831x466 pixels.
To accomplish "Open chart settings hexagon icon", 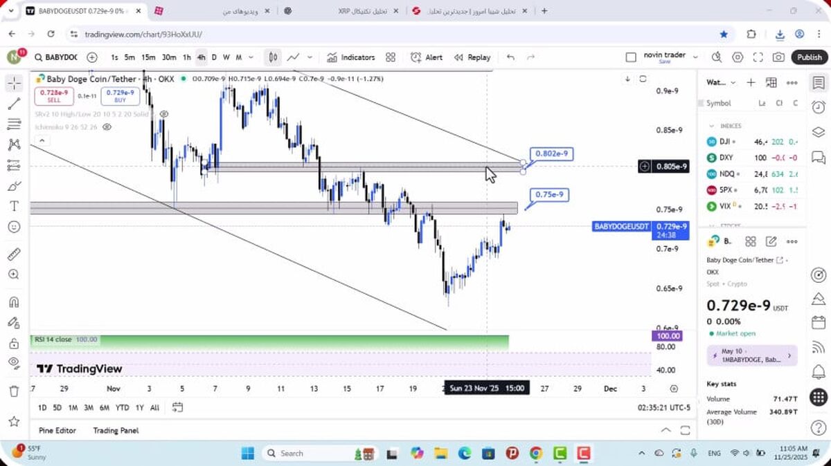I will pos(738,57).
